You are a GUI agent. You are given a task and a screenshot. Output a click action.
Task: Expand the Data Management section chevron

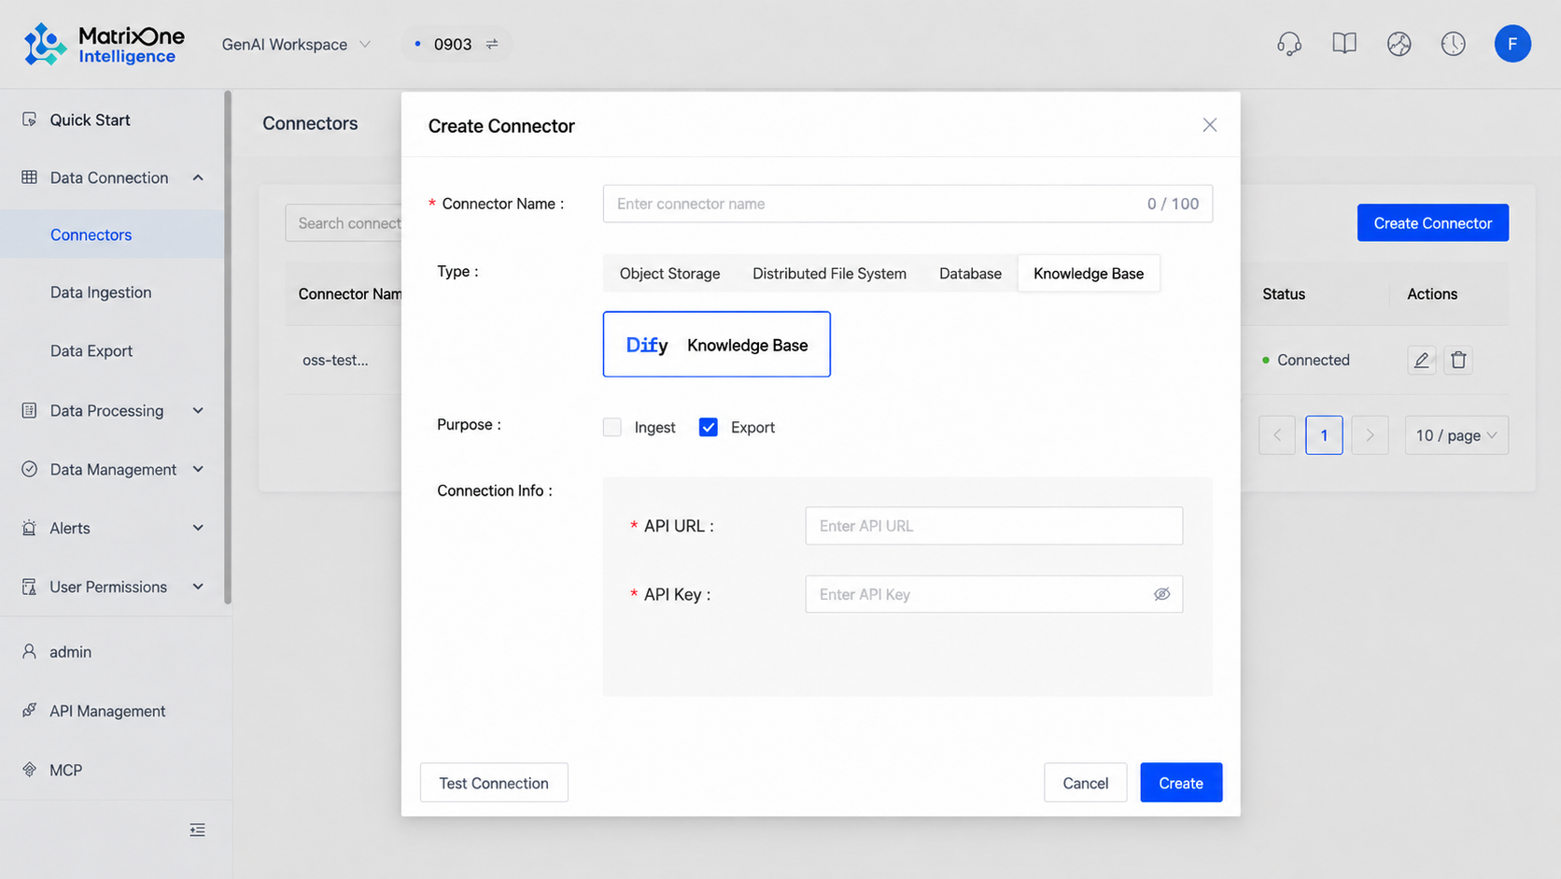(x=198, y=469)
